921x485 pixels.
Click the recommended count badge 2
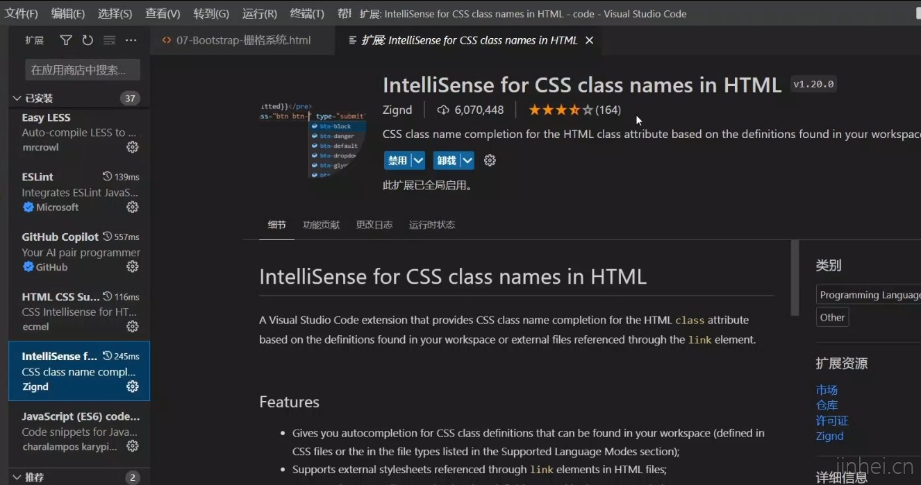(132, 477)
